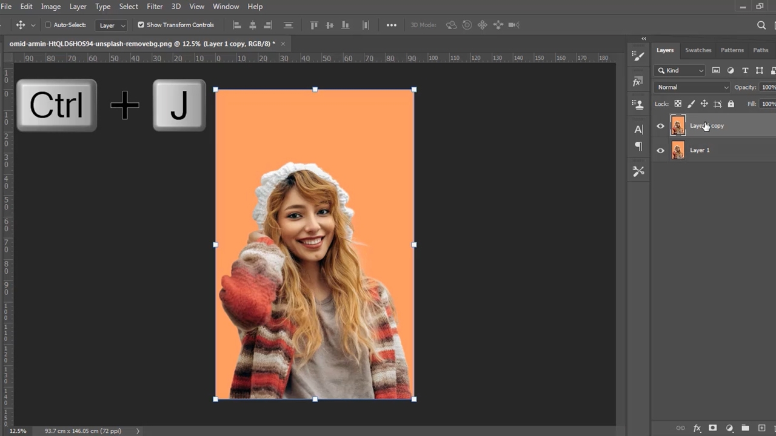Viewport: 776px width, 436px height.
Task: Open the Filter menu
Action: [x=155, y=7]
